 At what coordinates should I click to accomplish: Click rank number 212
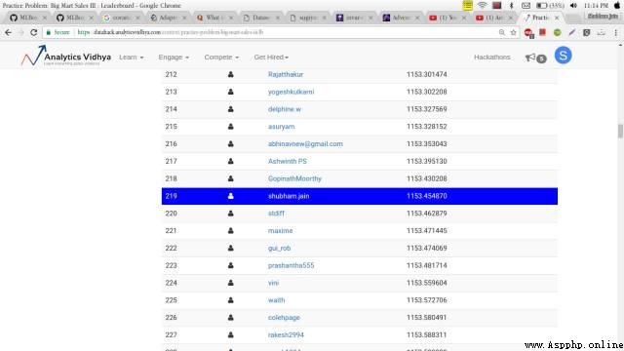point(172,74)
